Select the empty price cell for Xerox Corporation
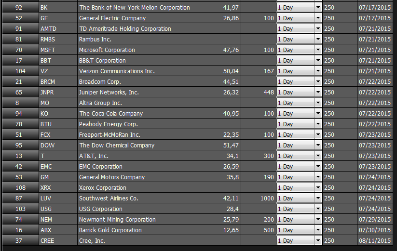Viewport: 397px width, 251px height. (226, 188)
